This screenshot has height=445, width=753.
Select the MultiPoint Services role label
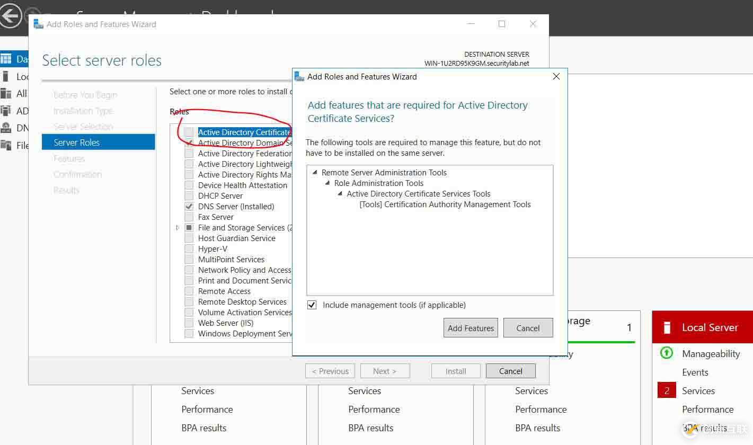click(232, 260)
